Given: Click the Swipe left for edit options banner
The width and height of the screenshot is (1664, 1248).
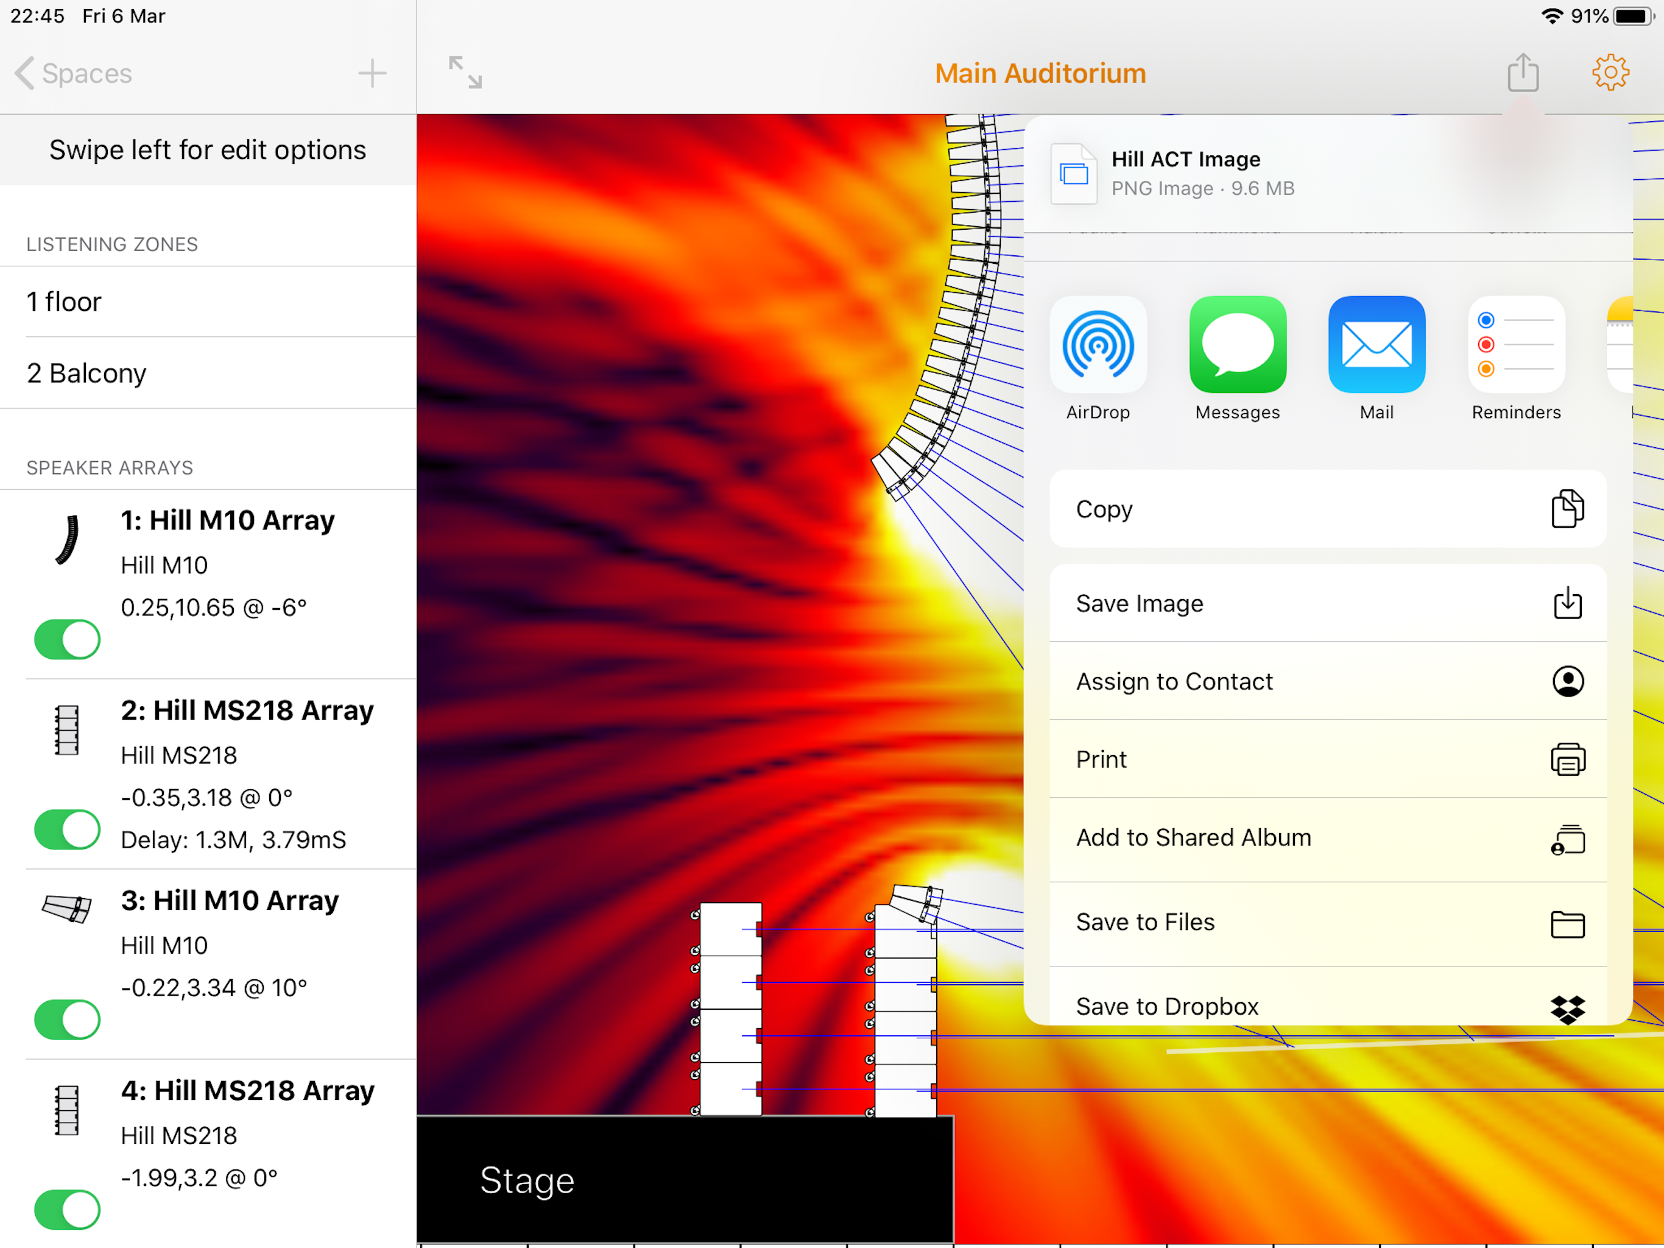Looking at the screenshot, I should (208, 150).
